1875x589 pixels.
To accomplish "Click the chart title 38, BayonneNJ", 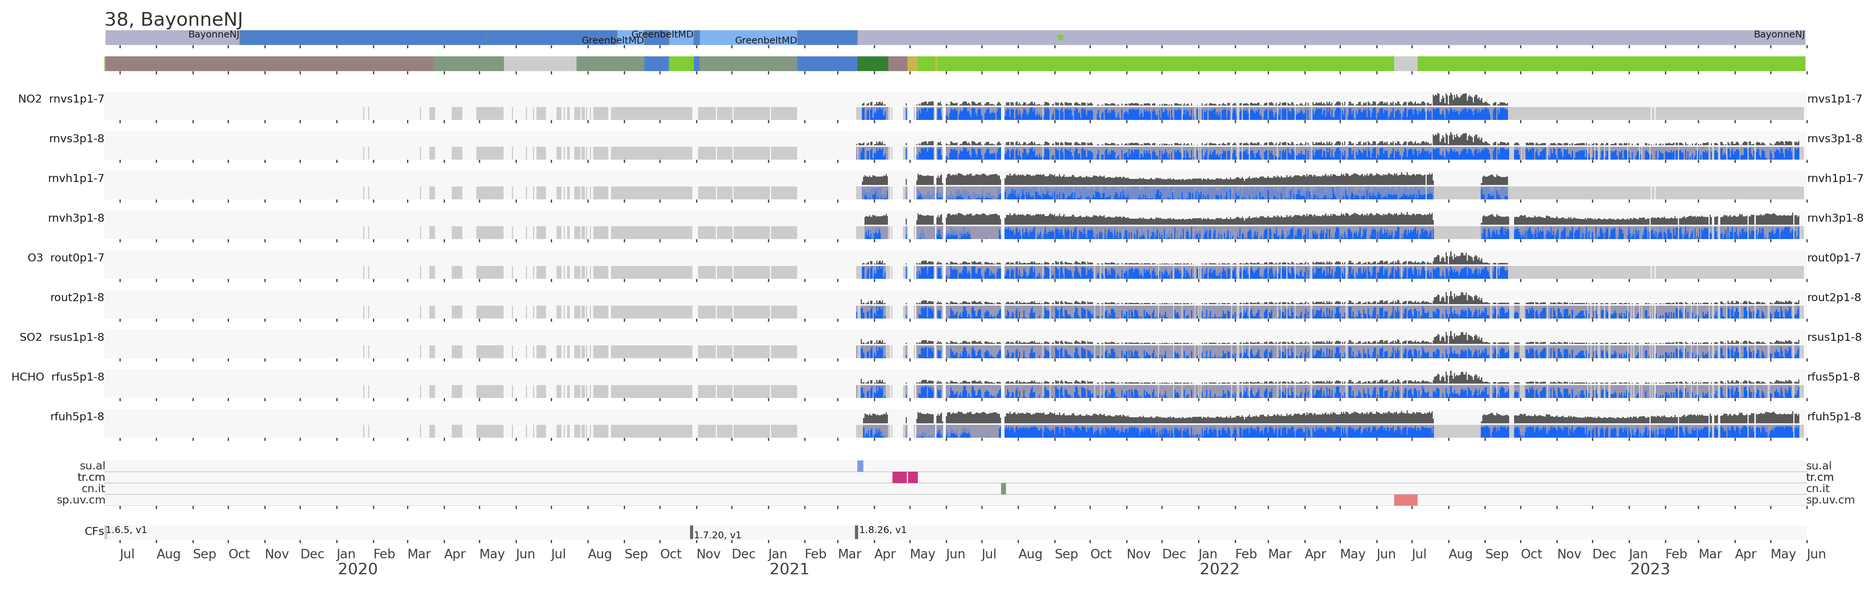I will point(173,20).
